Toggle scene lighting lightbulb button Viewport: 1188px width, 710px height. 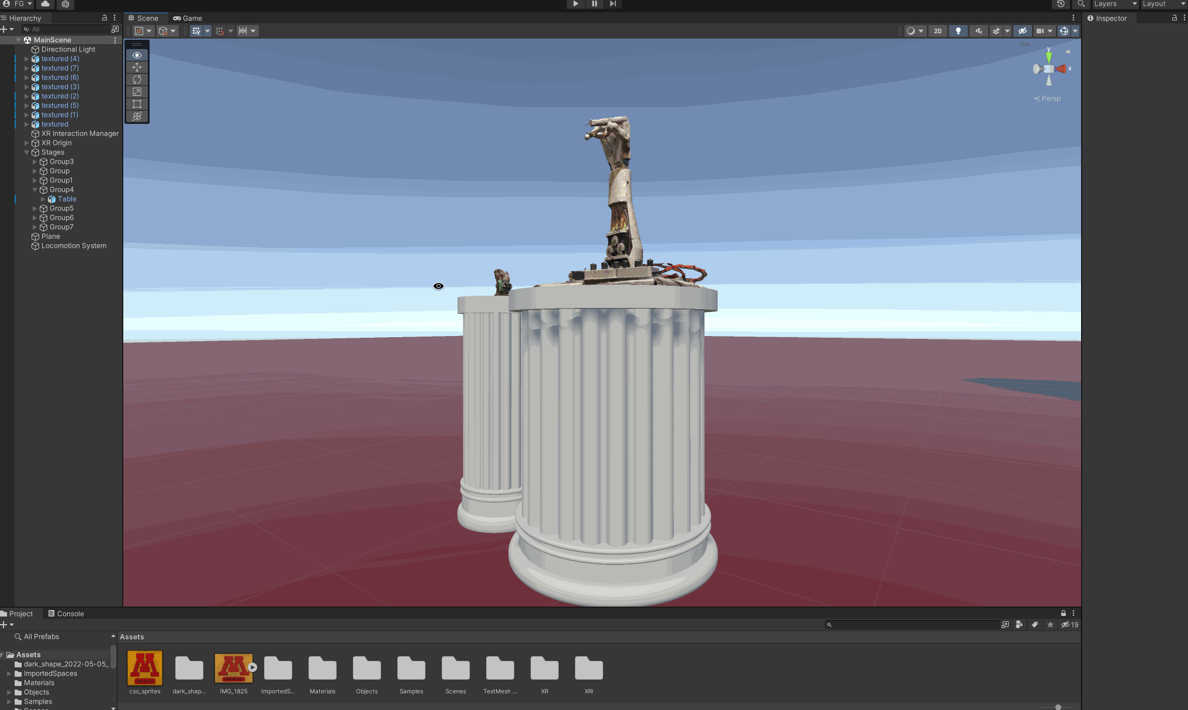tap(958, 31)
